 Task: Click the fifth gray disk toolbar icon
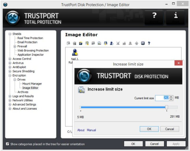tap(93, 43)
